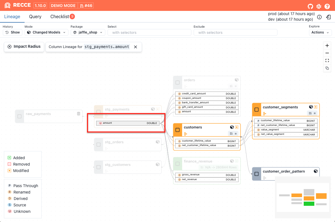The width and height of the screenshot is (335, 222).
Task: Click the help question mark icon
Action: click(327, 6)
